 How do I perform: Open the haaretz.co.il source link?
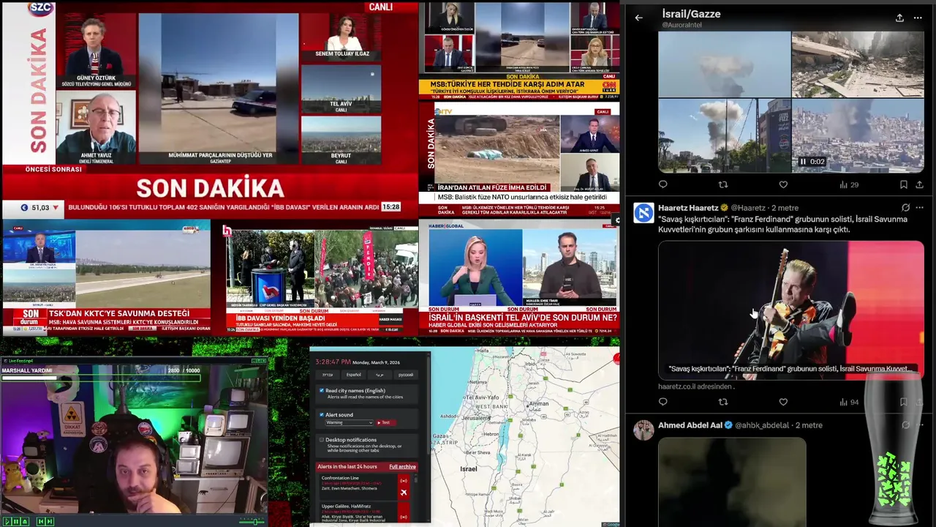695,386
